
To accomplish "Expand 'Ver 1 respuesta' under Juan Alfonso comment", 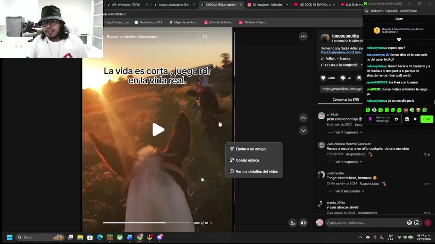I will tap(348, 162).
